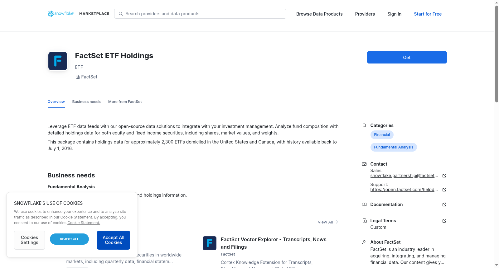
Task: Open the Providers page
Action: pos(365,14)
